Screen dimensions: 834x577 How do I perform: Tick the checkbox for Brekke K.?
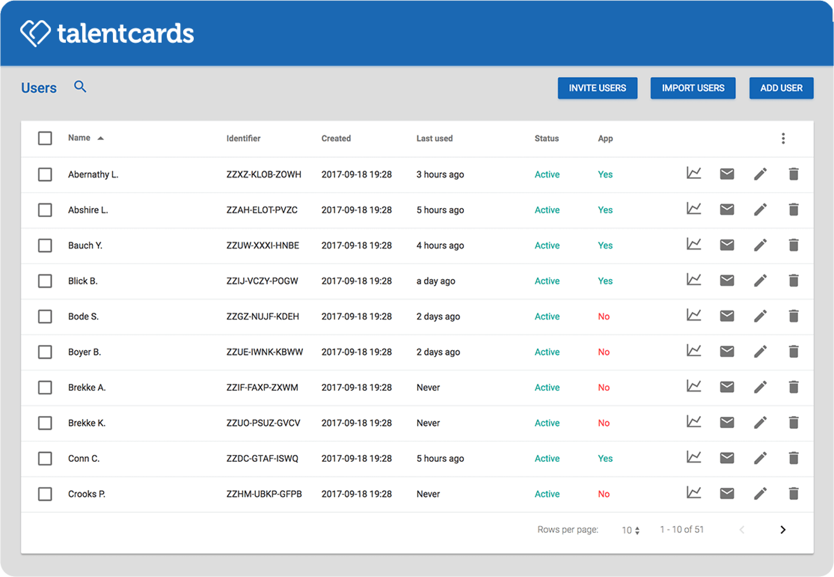pos(45,423)
